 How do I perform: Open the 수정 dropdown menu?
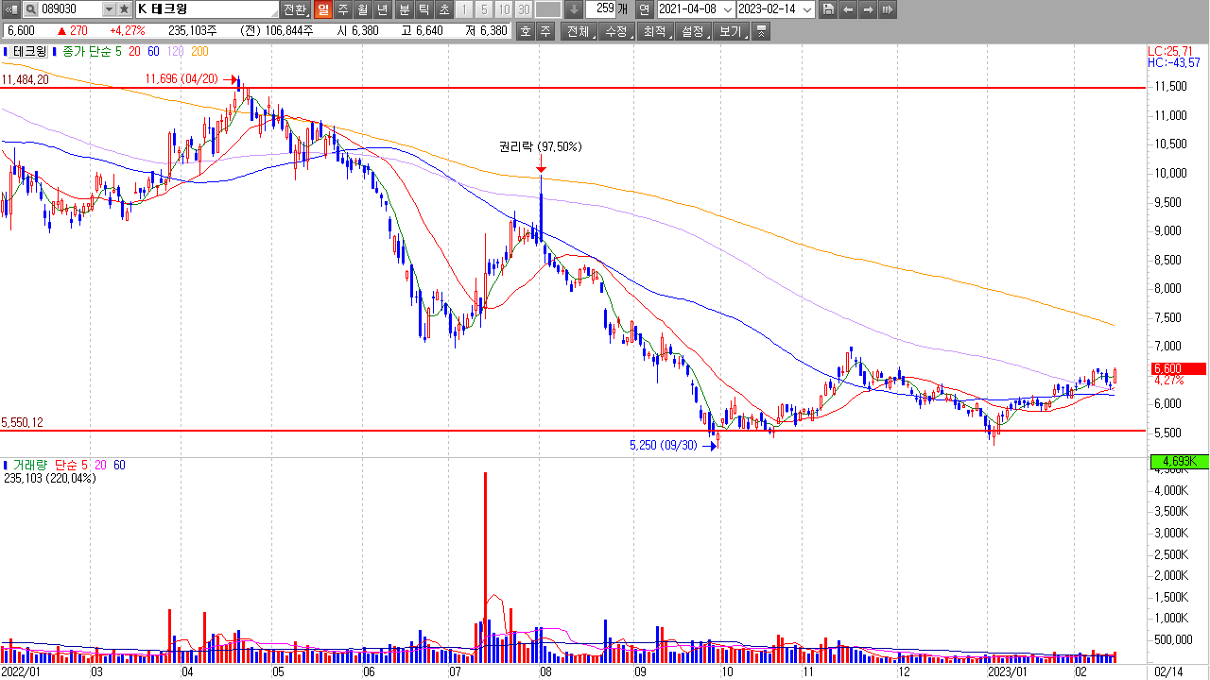tap(617, 31)
